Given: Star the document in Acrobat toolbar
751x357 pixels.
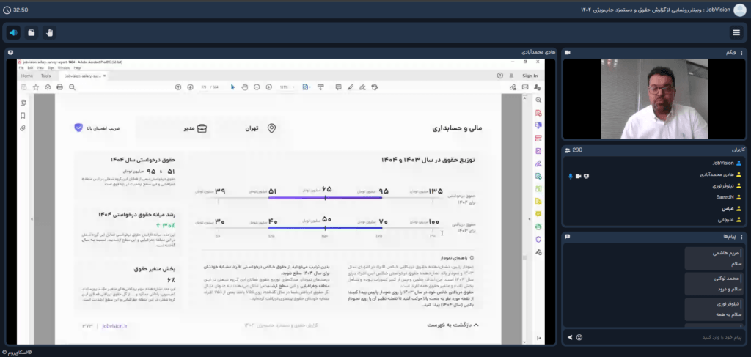Looking at the screenshot, I should click(35, 87).
